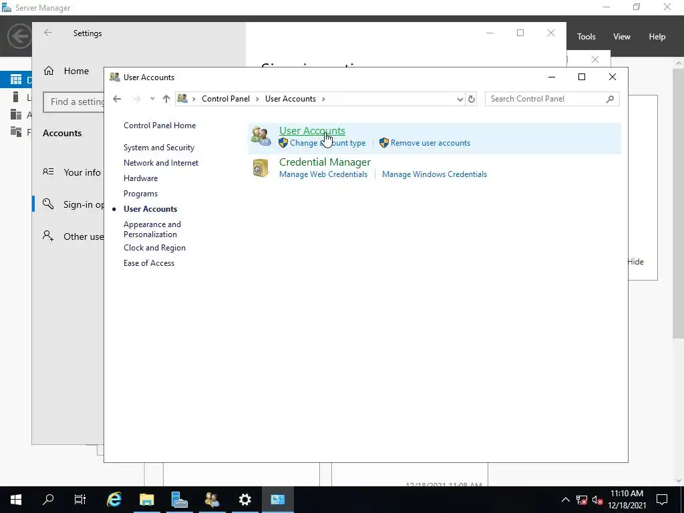The width and height of the screenshot is (684, 513).
Task: Open the User Accounts heading link
Action: pyautogui.click(x=312, y=130)
